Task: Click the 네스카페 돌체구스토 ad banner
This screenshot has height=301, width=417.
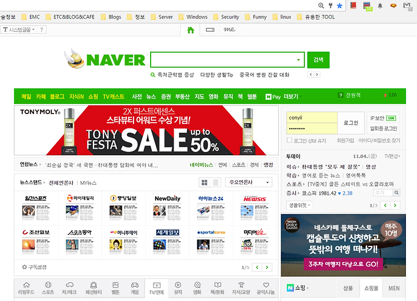Action: 344,245
